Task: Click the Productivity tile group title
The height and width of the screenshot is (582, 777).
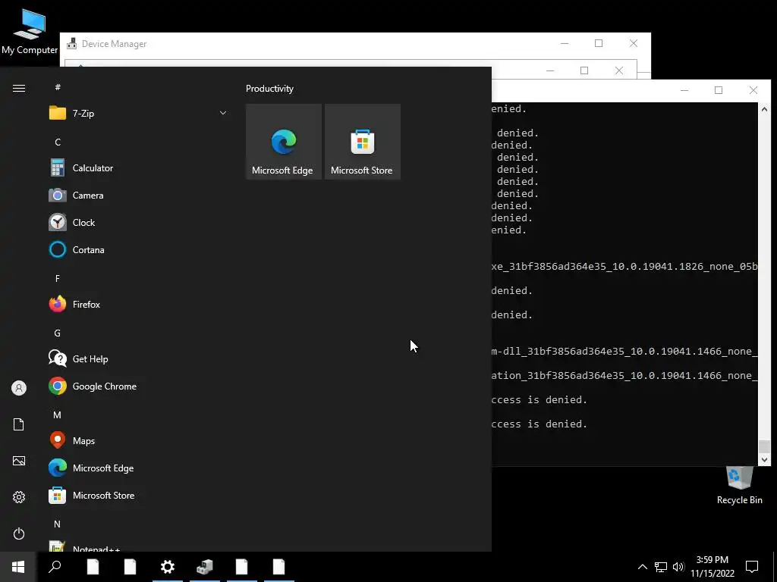Action: [x=269, y=89]
